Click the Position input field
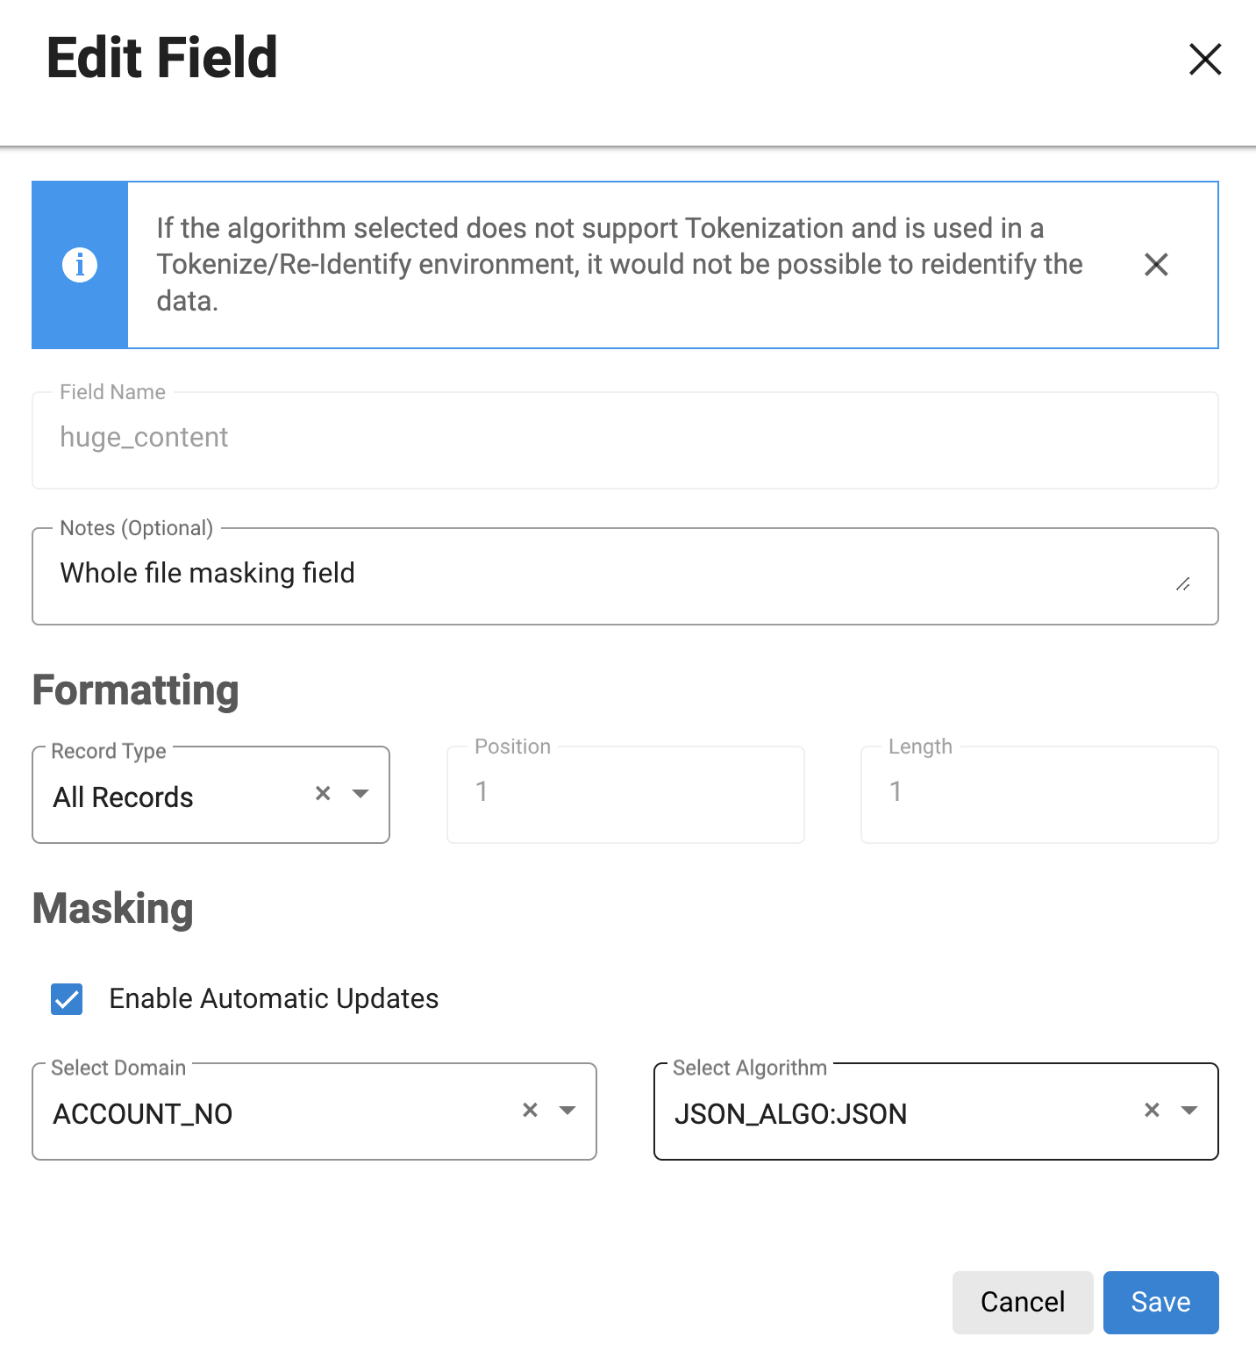The height and width of the screenshot is (1358, 1256). click(x=624, y=793)
